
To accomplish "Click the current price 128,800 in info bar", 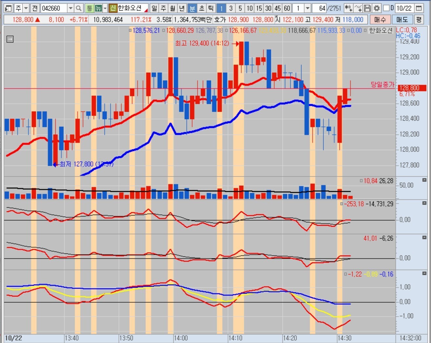I will (23, 20).
